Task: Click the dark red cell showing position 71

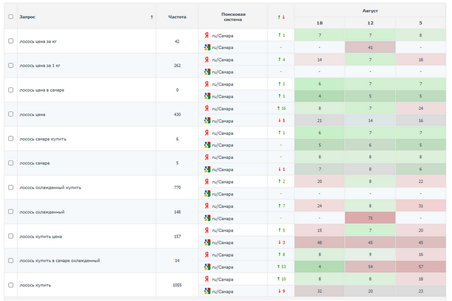Action: (370, 218)
